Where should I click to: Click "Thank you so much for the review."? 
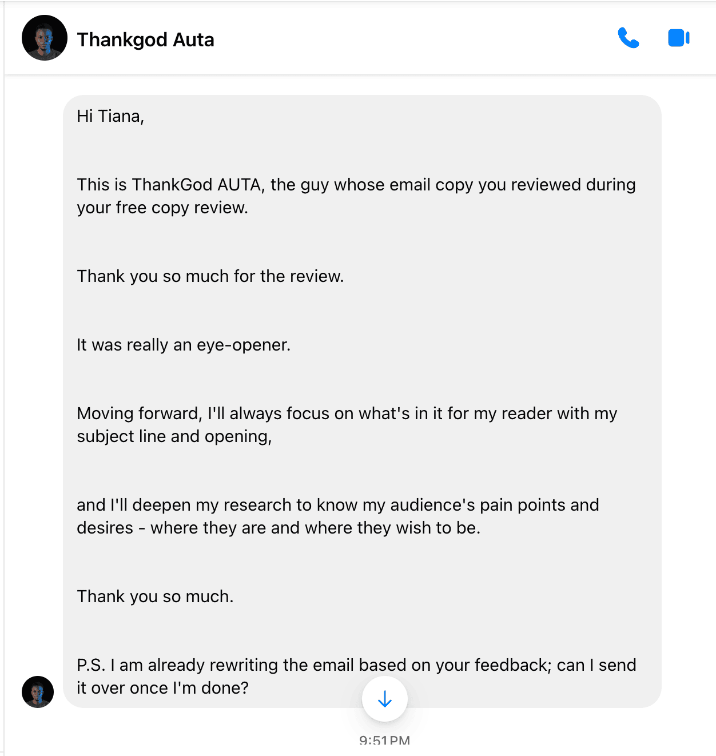(210, 276)
